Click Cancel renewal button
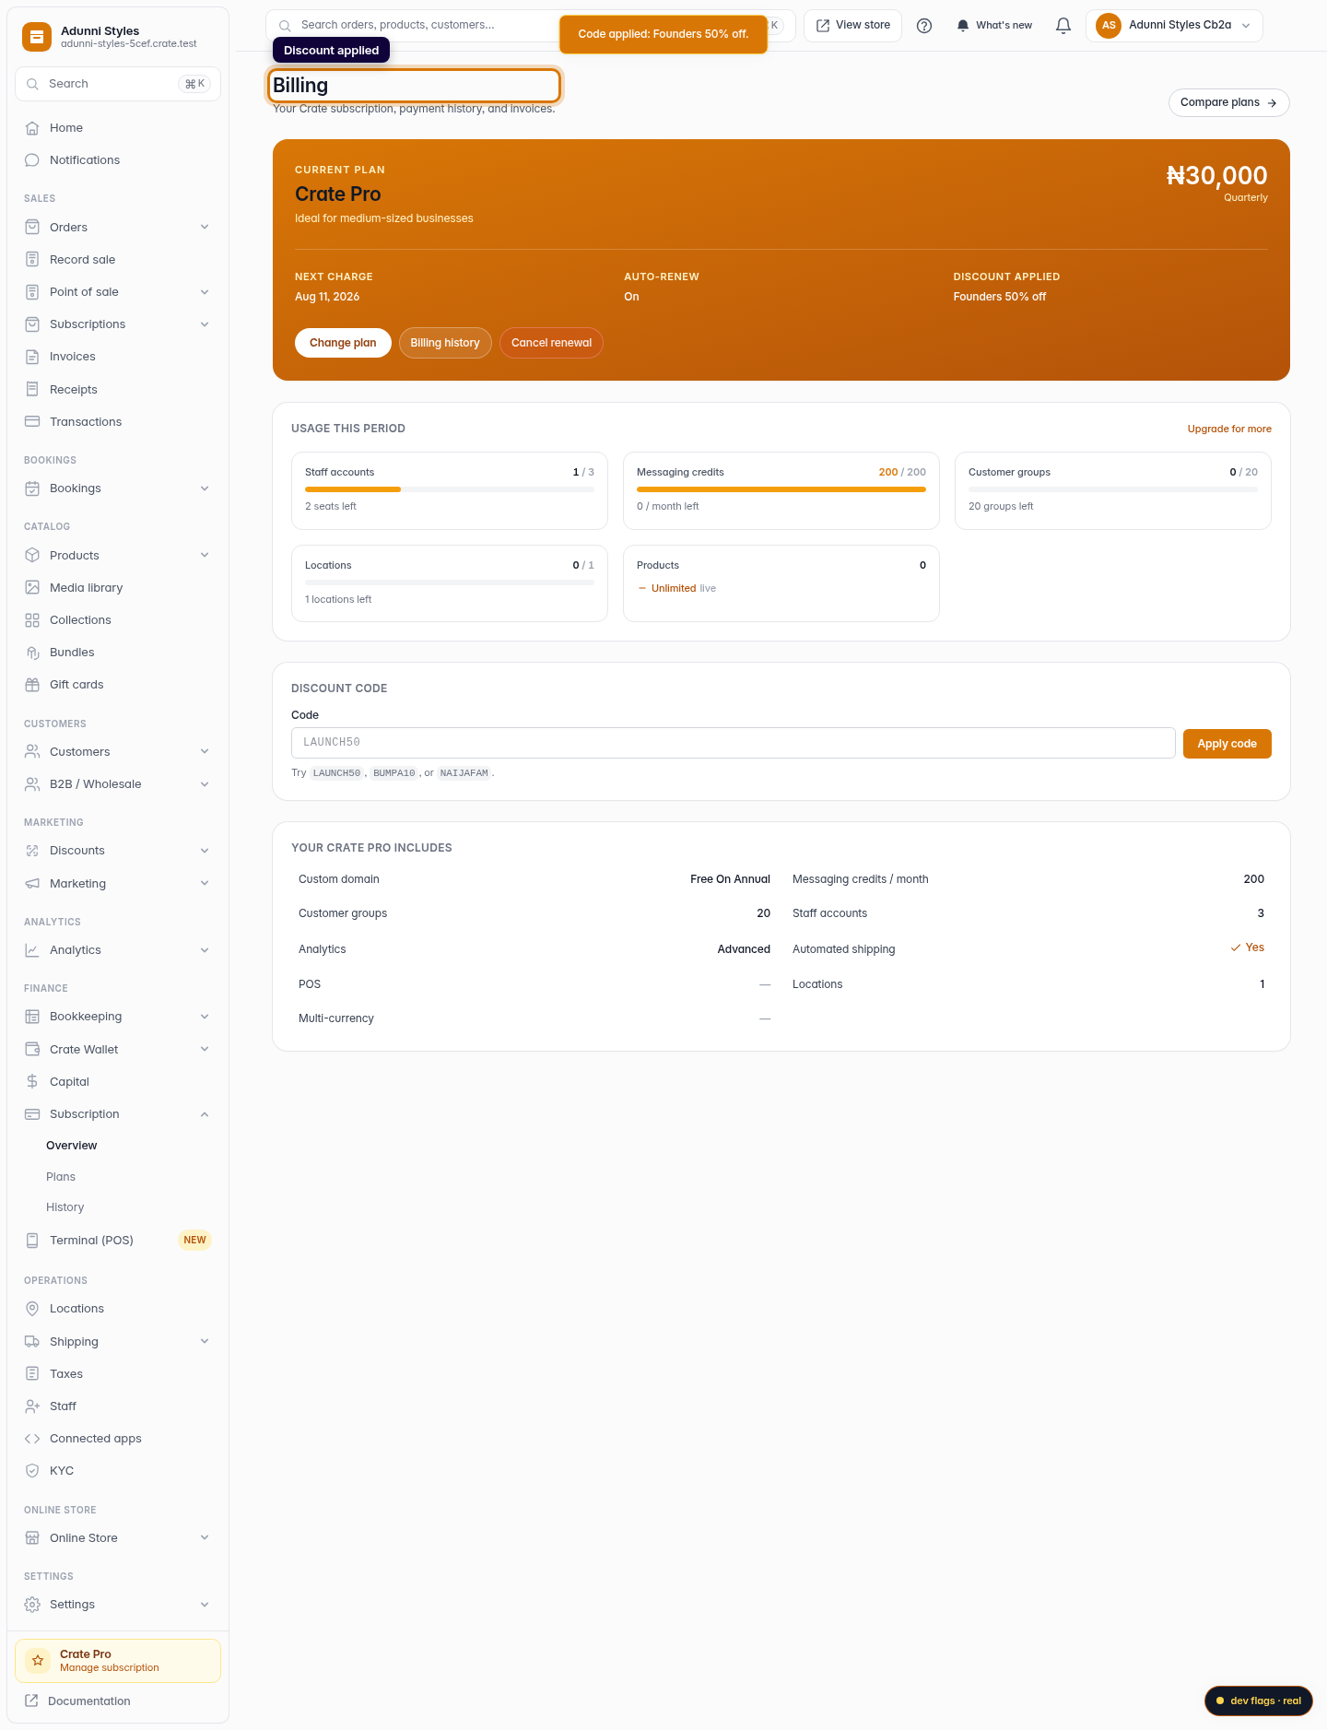Viewport: 1327px width, 1730px height. pos(551,343)
